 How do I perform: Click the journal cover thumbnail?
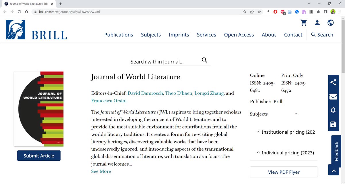(x=39, y=109)
